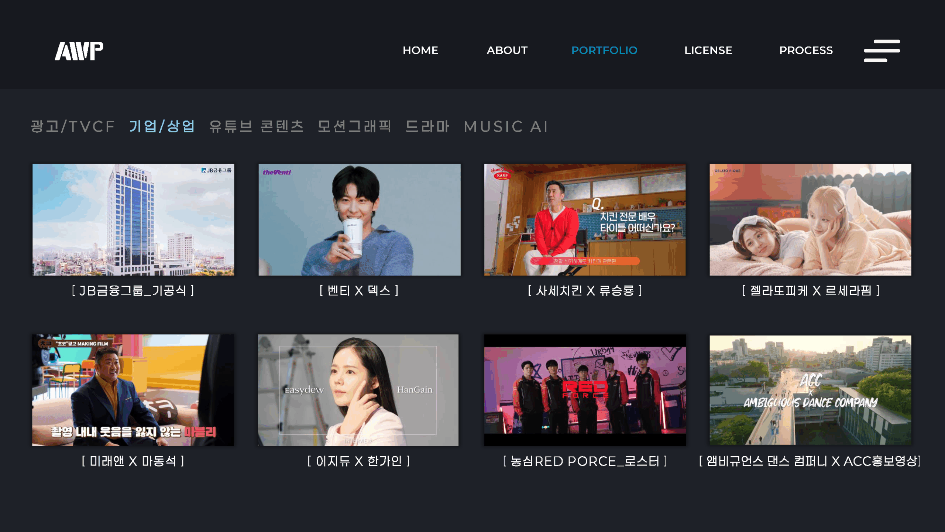Open the theVenti coffee cup thumbnail
The width and height of the screenshot is (945, 532).
click(360, 219)
